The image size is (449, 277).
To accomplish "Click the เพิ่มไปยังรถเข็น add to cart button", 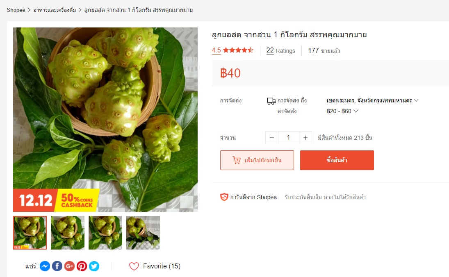I will [257, 160].
